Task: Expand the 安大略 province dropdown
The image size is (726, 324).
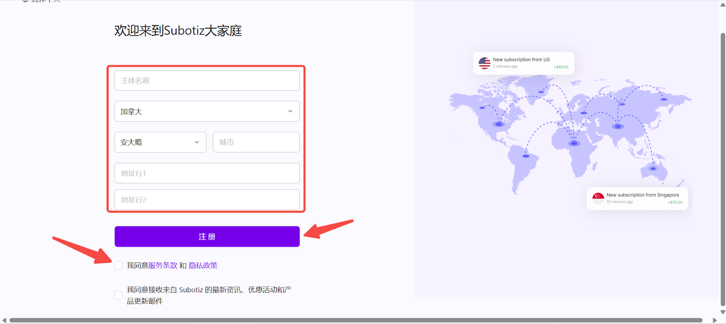Action: pyautogui.click(x=160, y=142)
